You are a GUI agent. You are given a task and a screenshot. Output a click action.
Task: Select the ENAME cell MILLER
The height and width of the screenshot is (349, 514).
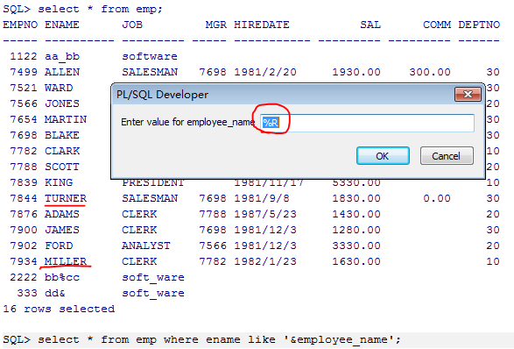pyautogui.click(x=66, y=261)
